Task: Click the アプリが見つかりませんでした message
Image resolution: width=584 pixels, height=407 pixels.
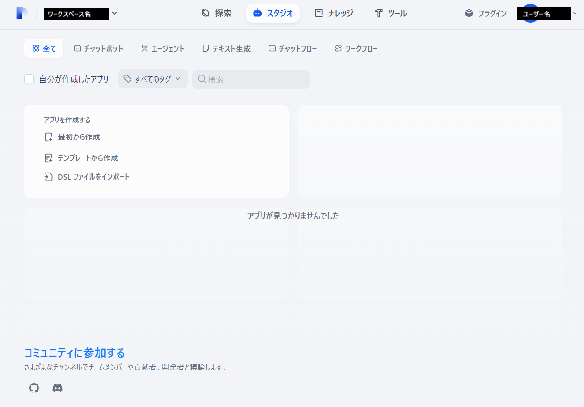Action: [293, 216]
